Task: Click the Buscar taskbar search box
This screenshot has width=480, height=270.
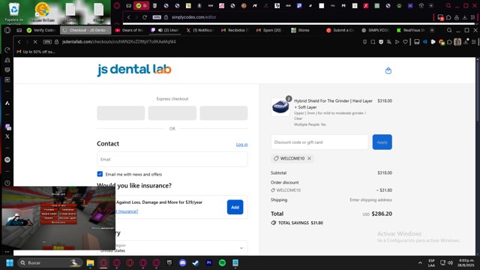Action: coord(50,262)
